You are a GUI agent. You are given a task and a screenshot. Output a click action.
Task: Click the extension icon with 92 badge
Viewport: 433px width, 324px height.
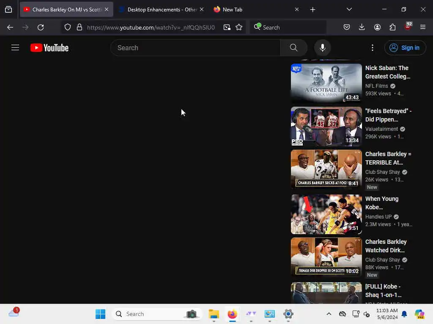point(408,27)
